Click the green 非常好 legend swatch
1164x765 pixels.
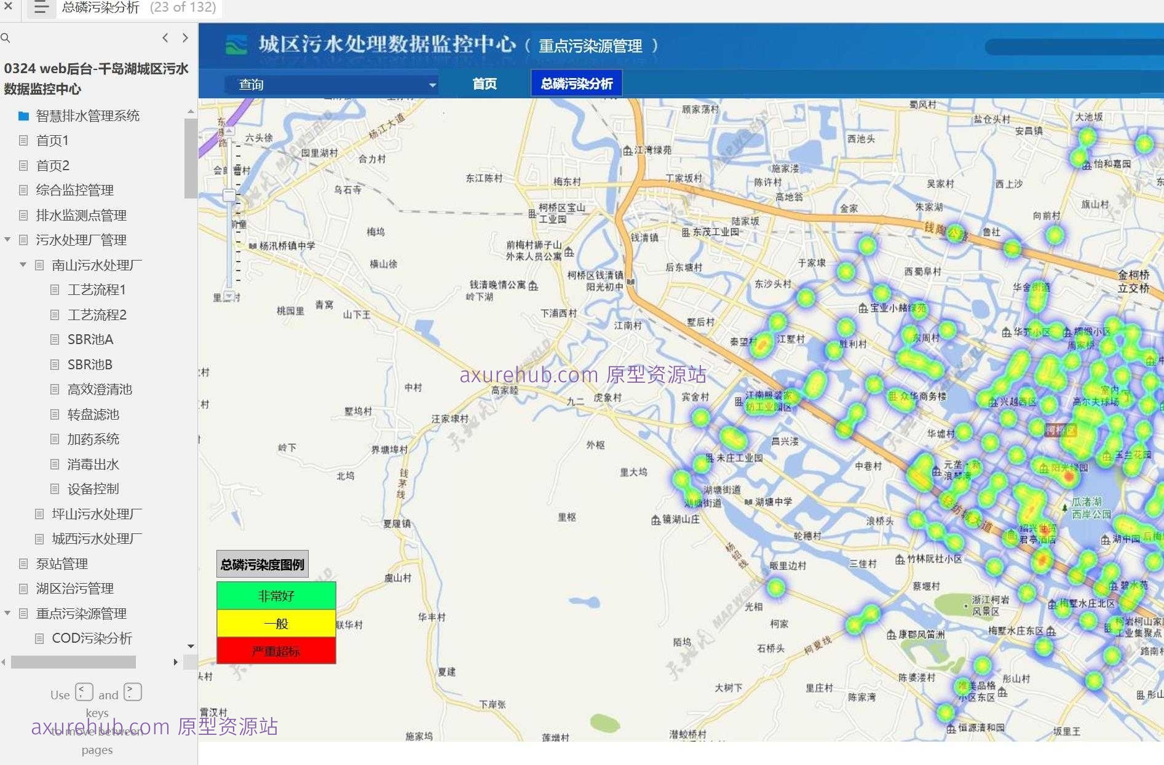[276, 595]
